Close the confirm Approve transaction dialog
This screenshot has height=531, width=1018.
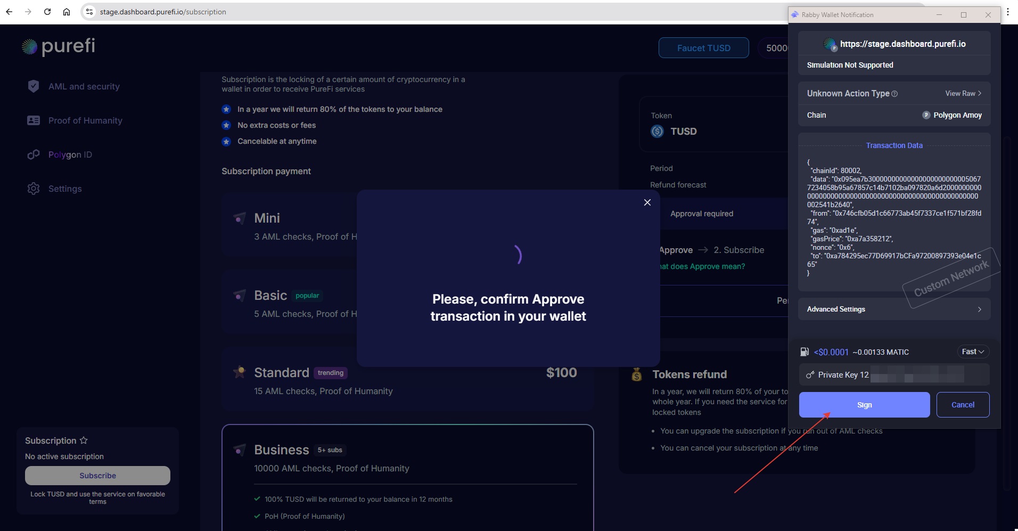coord(647,202)
